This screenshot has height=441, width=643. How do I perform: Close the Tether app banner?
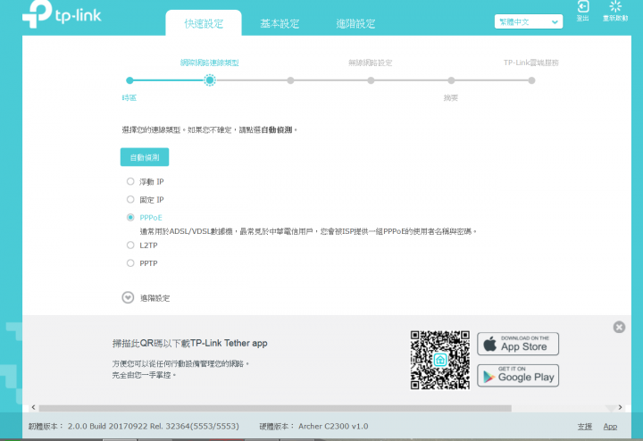(619, 327)
